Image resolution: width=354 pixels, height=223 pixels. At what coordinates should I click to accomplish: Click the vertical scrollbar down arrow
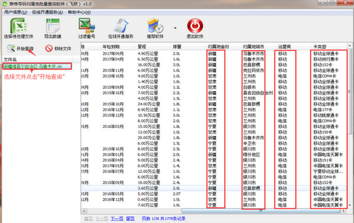click(349, 205)
